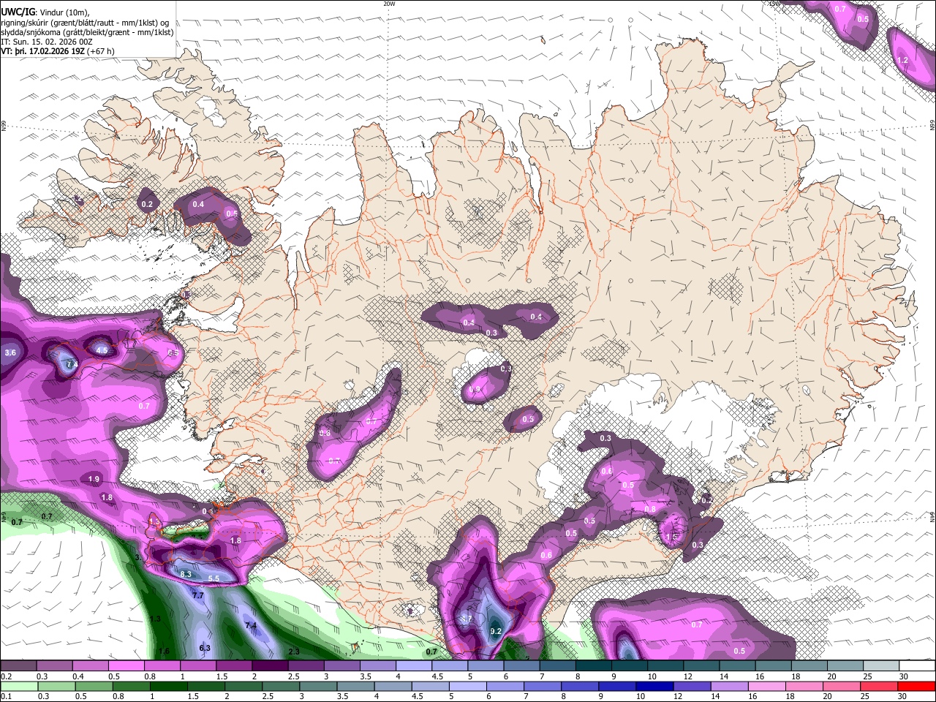
Task: Click the darkest purple upper swatch starting at 2
Action: [x=269, y=666]
